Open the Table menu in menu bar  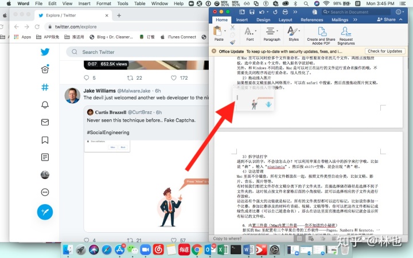click(x=139, y=3)
